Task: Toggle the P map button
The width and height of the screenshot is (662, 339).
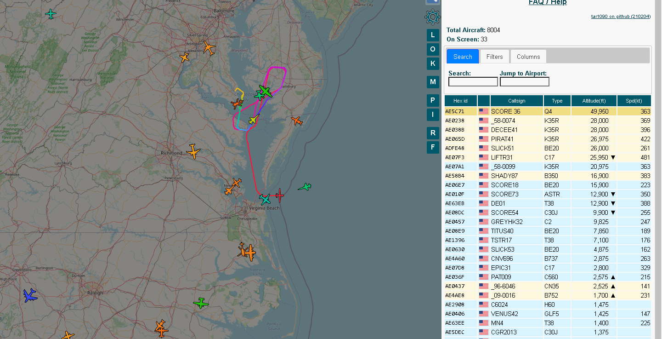Action: (x=433, y=100)
